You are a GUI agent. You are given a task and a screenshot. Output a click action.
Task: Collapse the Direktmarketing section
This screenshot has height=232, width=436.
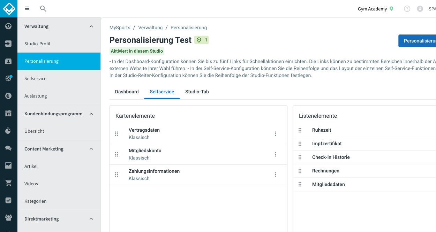[x=91, y=219]
